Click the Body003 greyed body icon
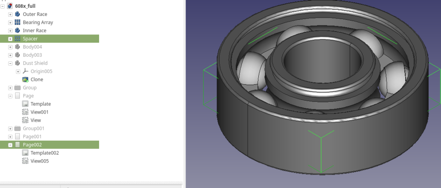 [x=17, y=55]
